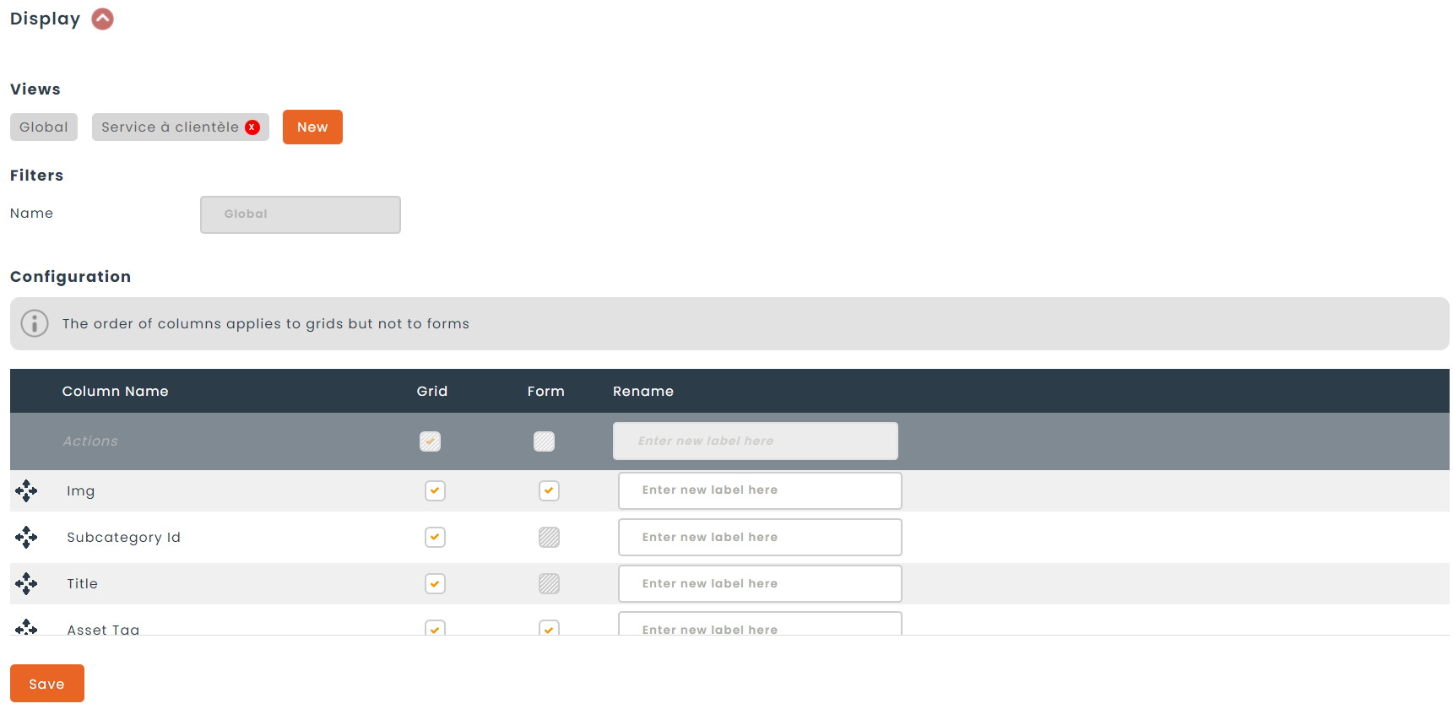Select the Global view tab
The image size is (1453, 720).
tap(44, 127)
